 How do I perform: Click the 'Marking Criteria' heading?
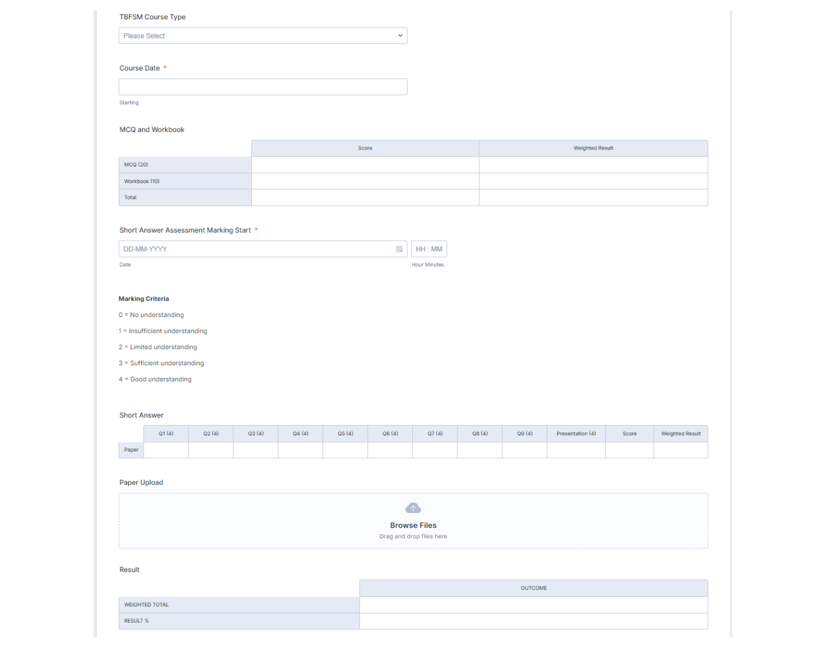click(143, 299)
